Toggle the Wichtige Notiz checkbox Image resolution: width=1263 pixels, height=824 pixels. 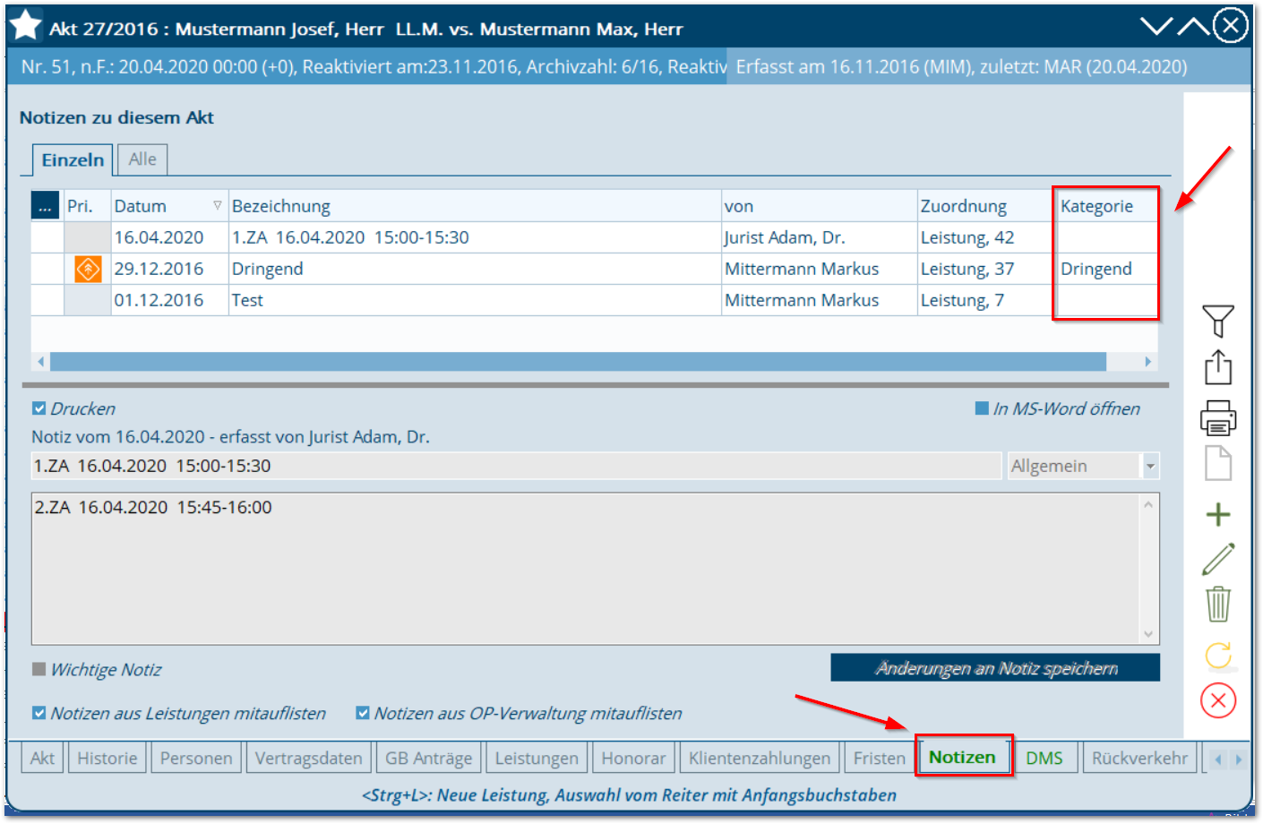click(x=39, y=669)
